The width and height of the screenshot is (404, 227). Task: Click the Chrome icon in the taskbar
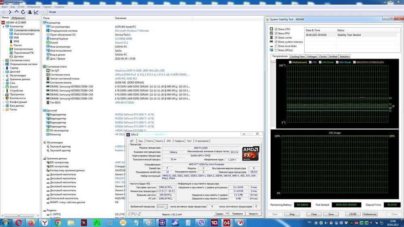[58, 223]
